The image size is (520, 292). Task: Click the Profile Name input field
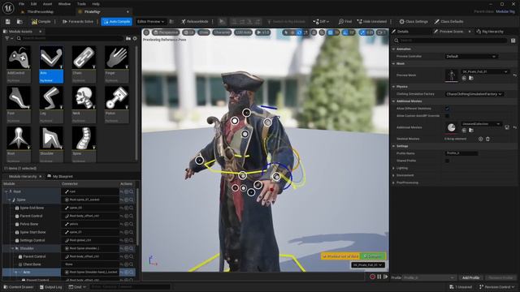461,153
